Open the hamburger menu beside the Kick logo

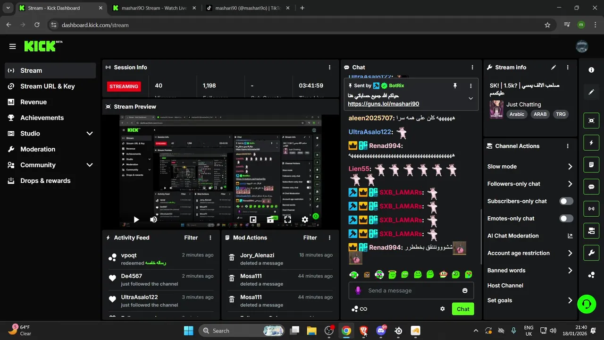[13, 46]
